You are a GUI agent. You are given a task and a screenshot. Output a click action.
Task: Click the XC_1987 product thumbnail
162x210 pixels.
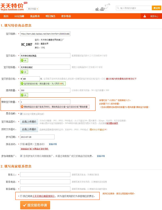click(x=27, y=44)
